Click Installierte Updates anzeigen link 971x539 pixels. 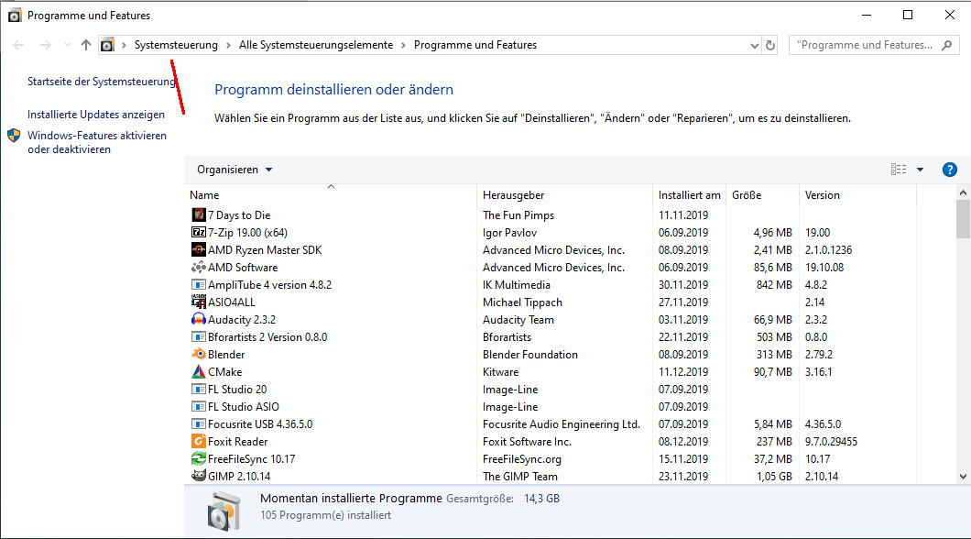coord(96,115)
